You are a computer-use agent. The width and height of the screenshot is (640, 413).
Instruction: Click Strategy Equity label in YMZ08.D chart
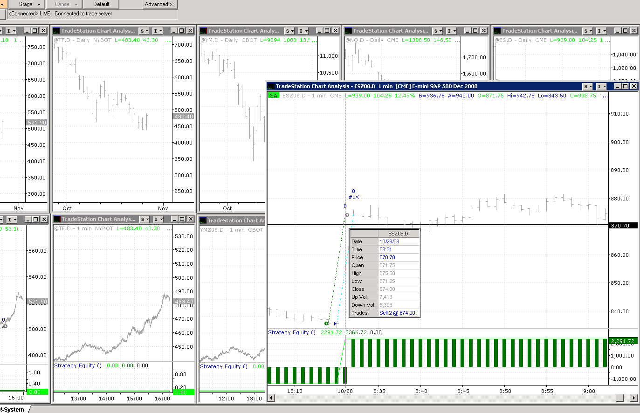click(x=224, y=366)
